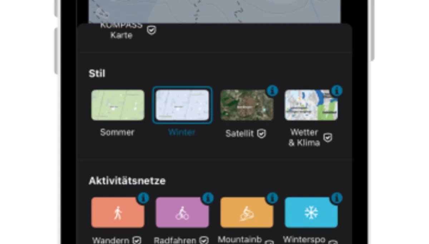The width and height of the screenshot is (429, 244).
Task: Show info for Wandern activity network
Action: point(143,198)
